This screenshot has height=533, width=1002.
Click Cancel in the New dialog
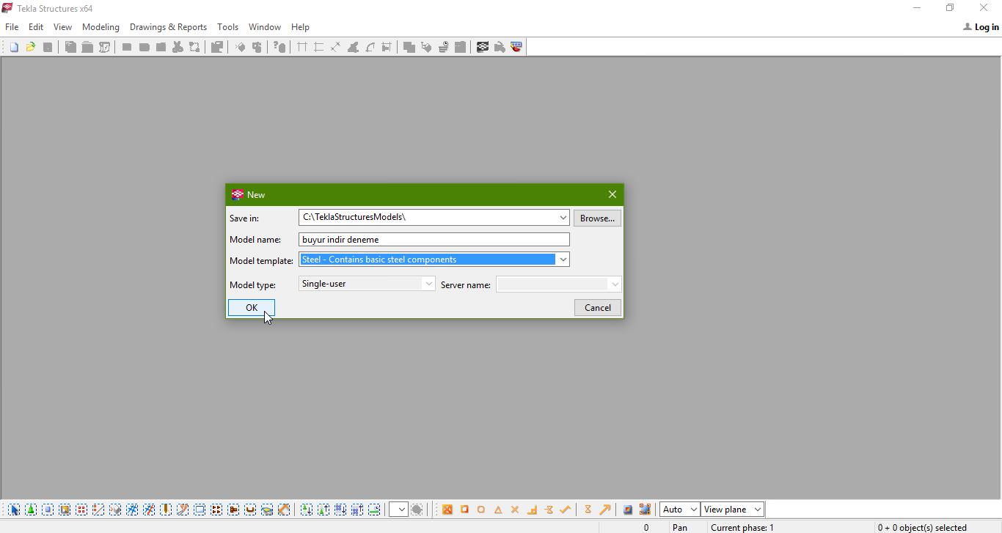pos(598,308)
